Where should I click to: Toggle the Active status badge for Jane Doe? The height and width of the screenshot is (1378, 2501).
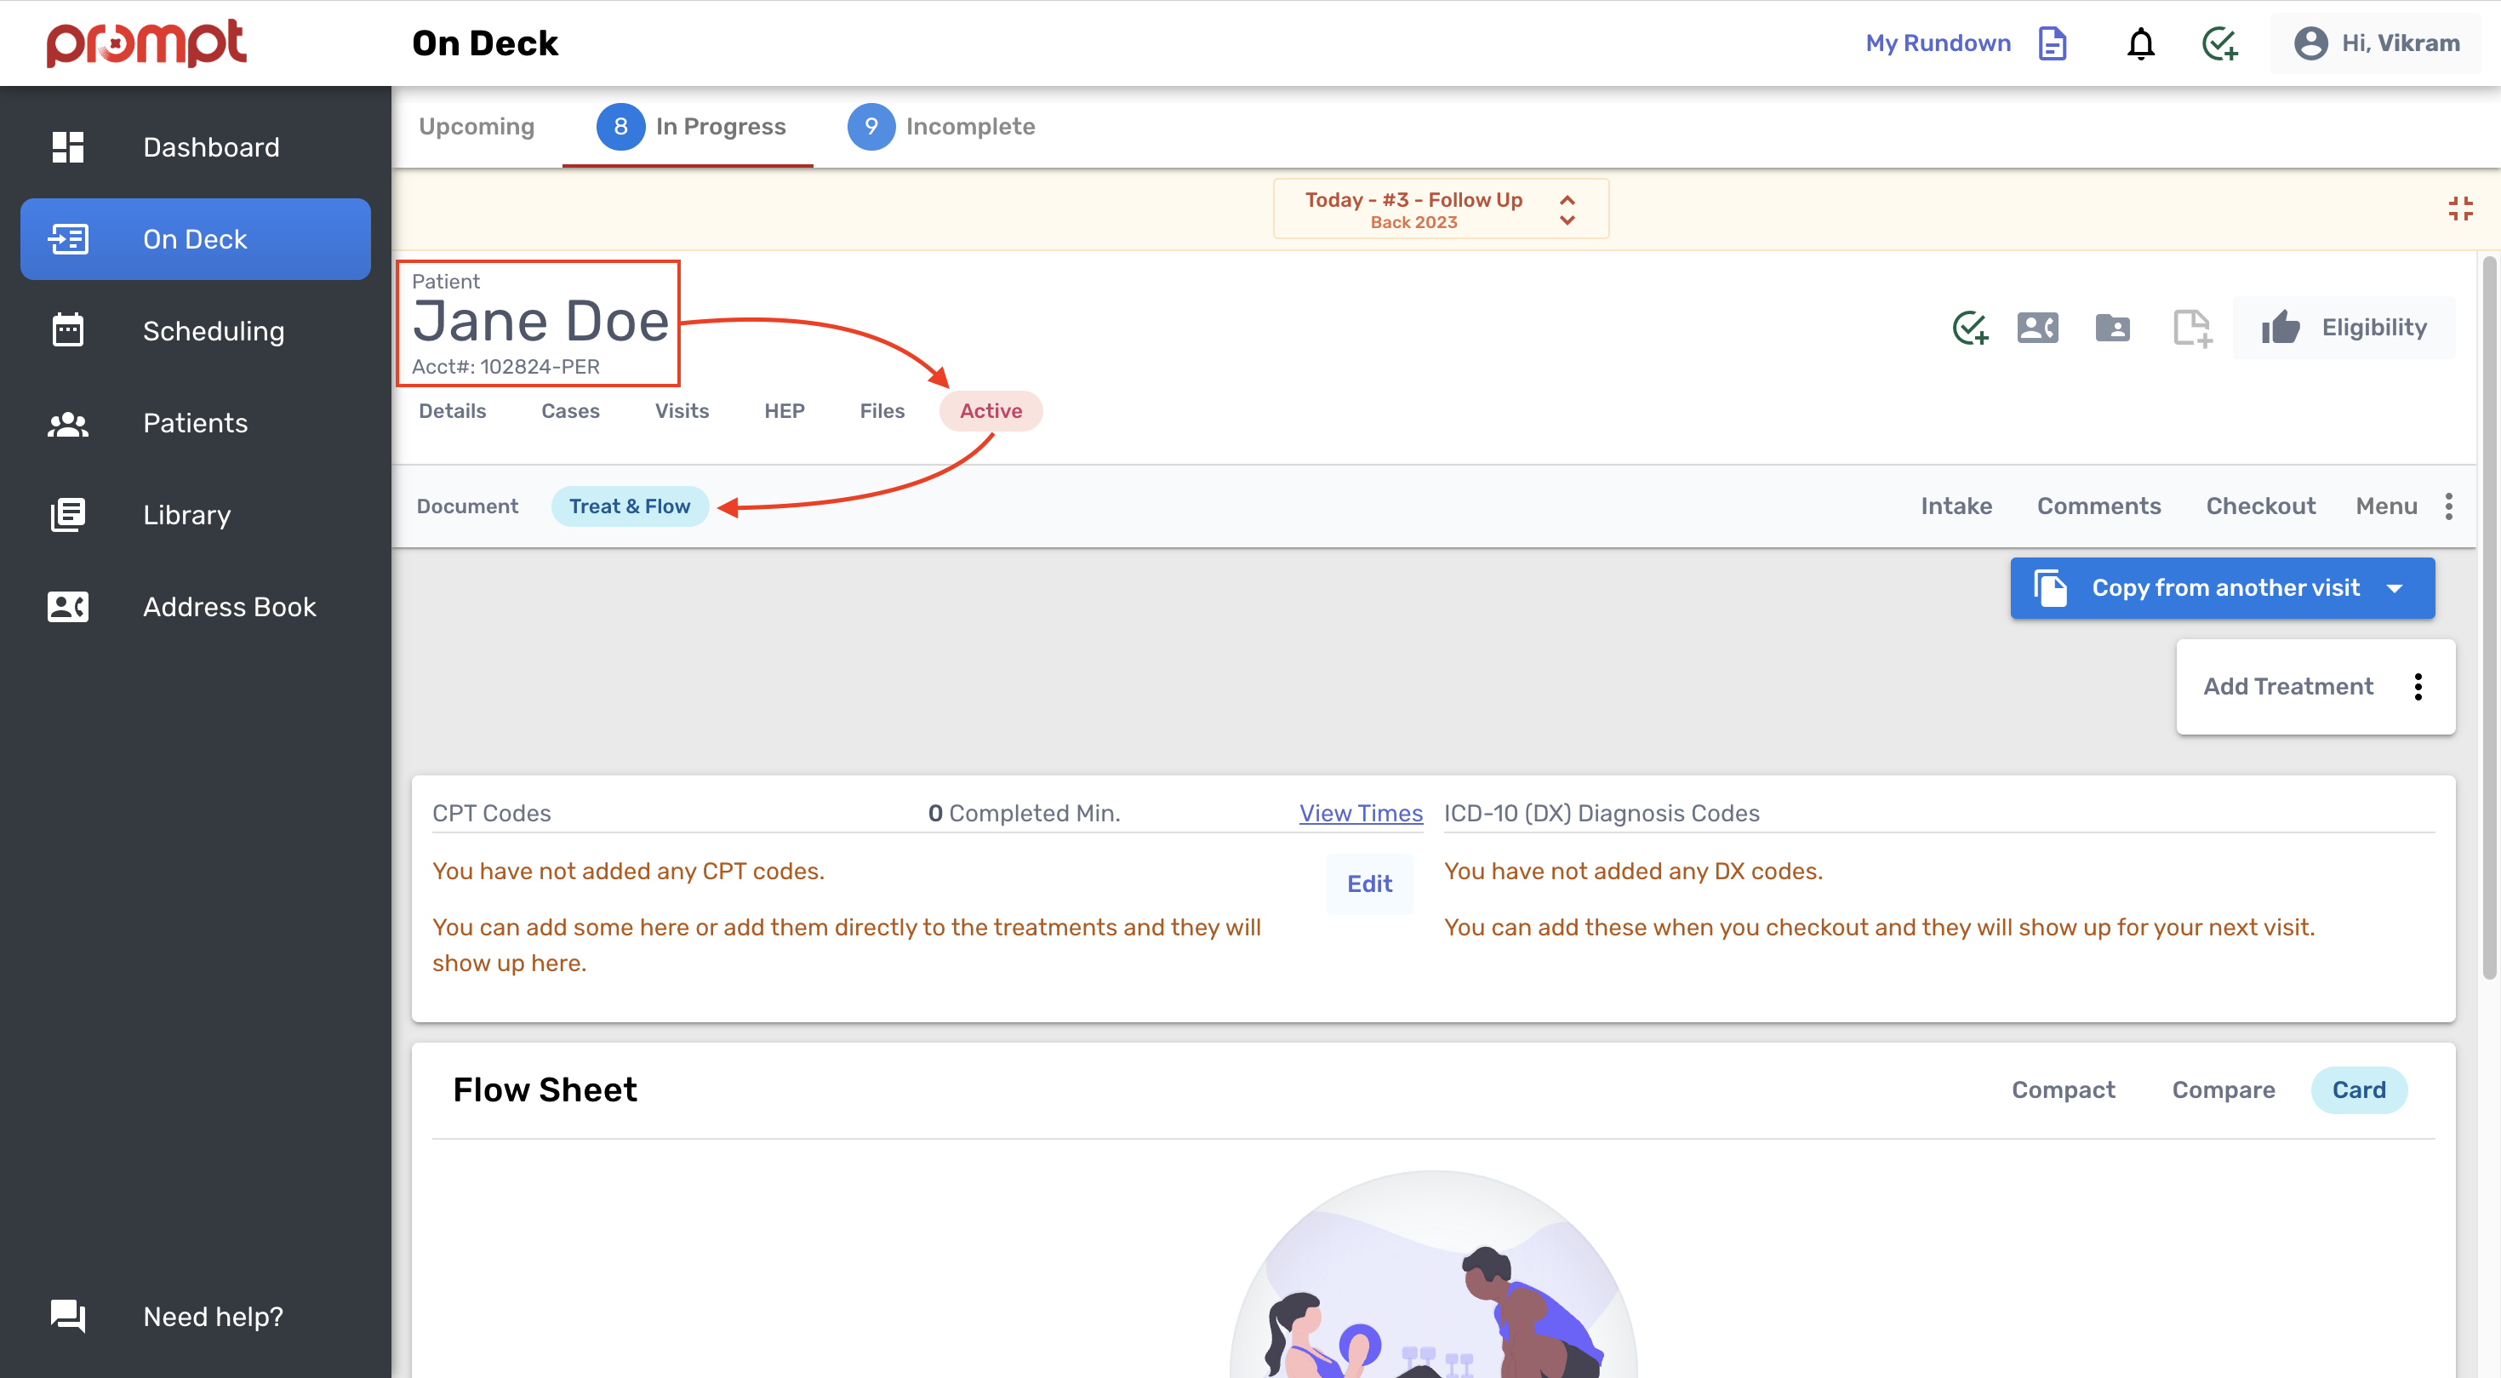pyautogui.click(x=991, y=411)
